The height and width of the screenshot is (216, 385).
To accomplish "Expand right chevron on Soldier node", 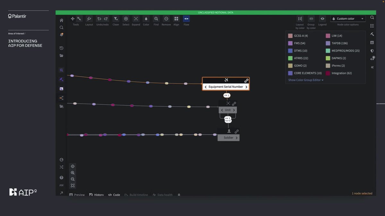I will tap(236, 138).
